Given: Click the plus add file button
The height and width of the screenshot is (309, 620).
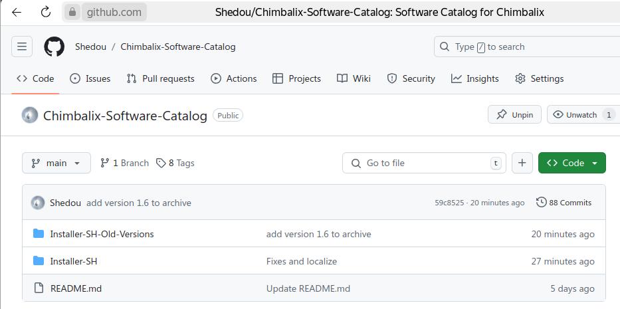Looking at the screenshot, I should pos(522,163).
